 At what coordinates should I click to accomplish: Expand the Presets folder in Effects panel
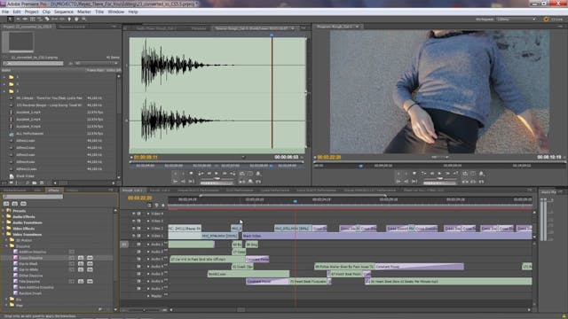click(x=4, y=211)
